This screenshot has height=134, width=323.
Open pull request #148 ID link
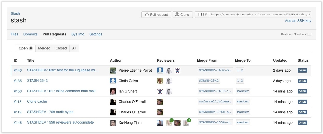pyautogui.click(x=18, y=123)
